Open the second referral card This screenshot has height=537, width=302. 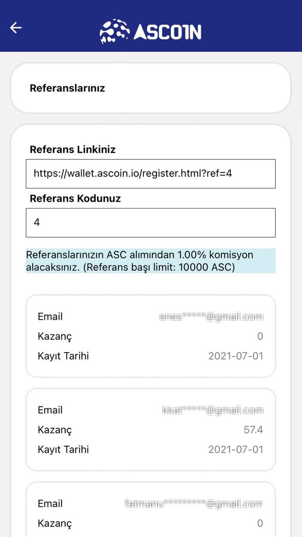click(151, 430)
